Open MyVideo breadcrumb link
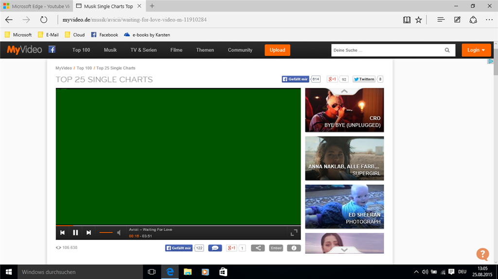 click(x=64, y=68)
